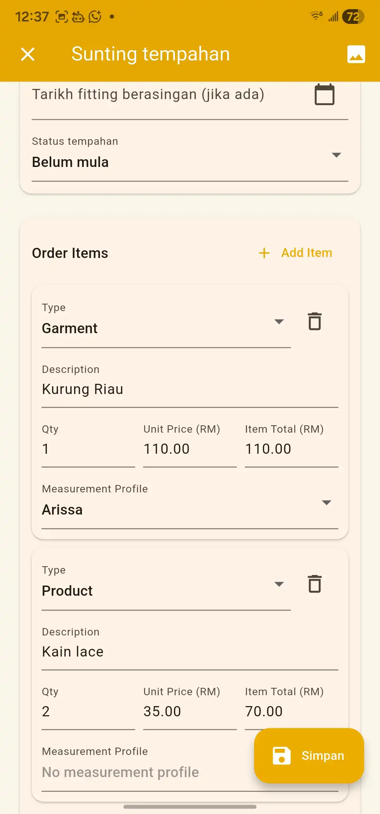Edit the Kurung Riau description field
This screenshot has height=814, width=380.
(x=189, y=389)
